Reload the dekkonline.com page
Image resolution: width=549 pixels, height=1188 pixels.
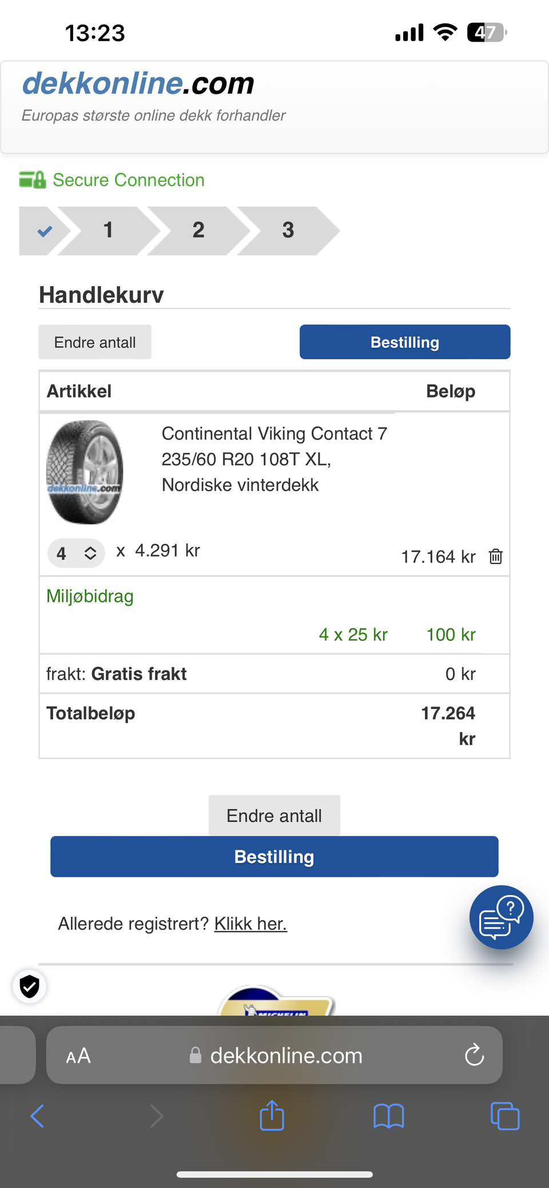474,1055
